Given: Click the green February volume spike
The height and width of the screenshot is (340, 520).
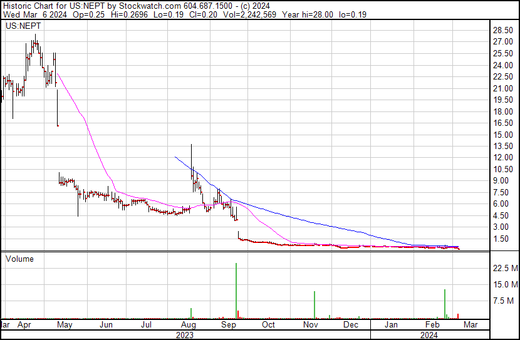Looking at the screenshot, I should (445, 304).
